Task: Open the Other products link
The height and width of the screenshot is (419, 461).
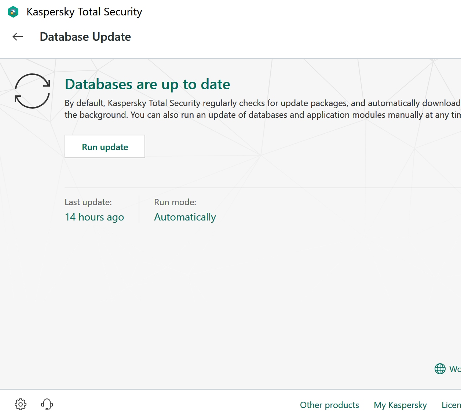Action: pyautogui.click(x=329, y=405)
